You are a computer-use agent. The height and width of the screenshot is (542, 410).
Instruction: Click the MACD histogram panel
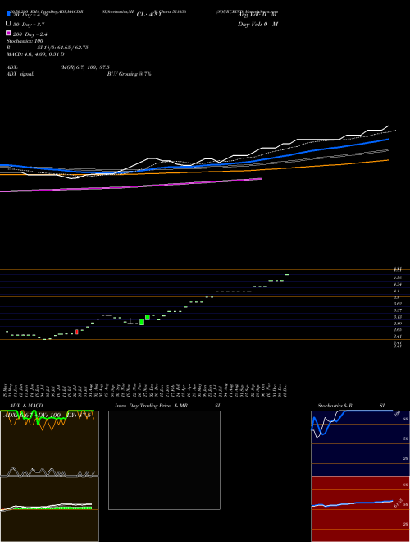click(x=49, y=509)
